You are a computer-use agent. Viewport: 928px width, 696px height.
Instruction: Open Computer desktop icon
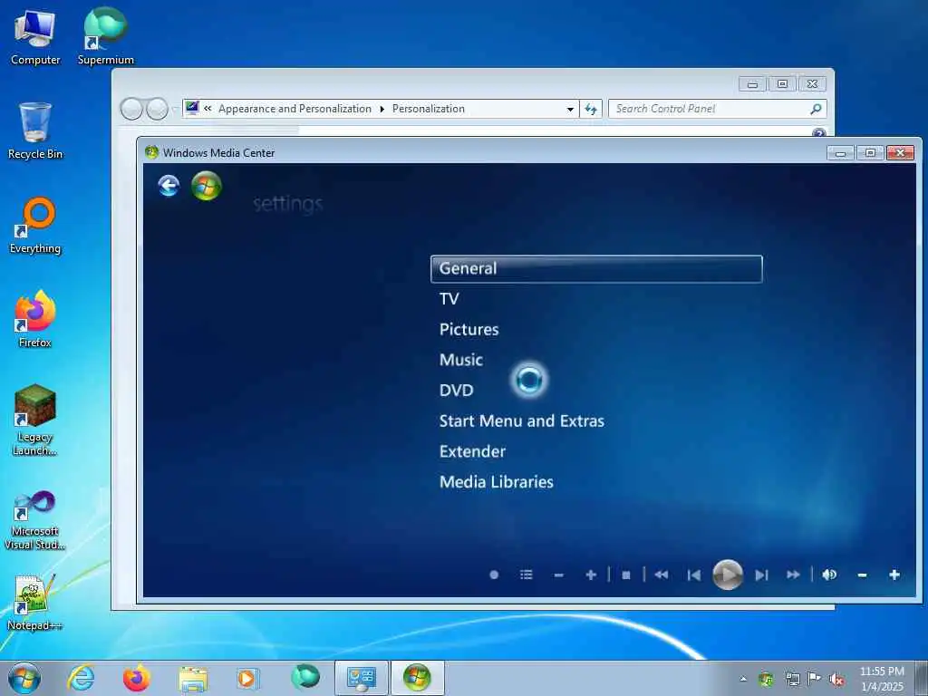pos(35,37)
